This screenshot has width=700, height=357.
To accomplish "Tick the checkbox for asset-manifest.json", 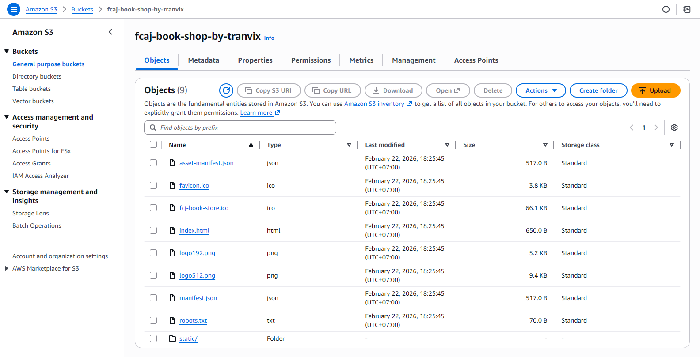I will (153, 163).
